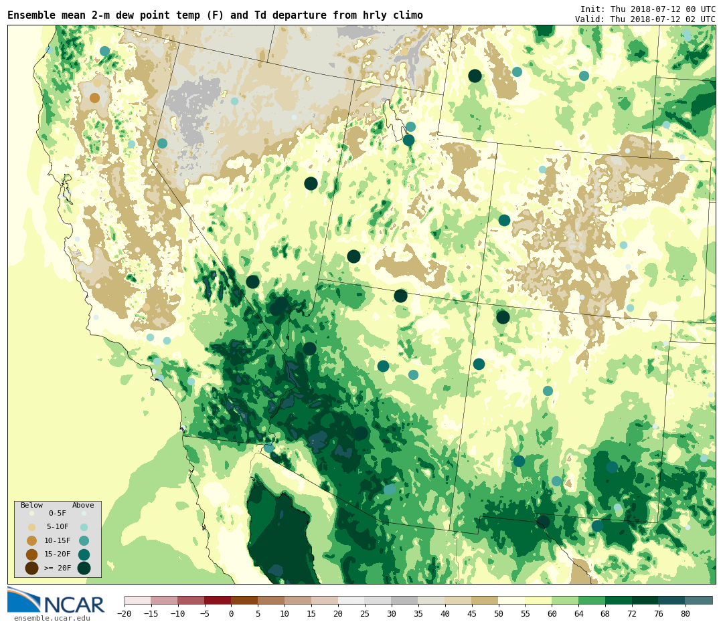Select the gray 30 to 35 colorbar swatch
The height and width of the screenshot is (626, 723).
(x=404, y=600)
